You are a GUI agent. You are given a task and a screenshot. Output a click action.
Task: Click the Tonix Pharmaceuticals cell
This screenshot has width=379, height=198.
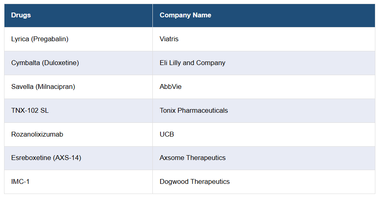tap(194, 111)
